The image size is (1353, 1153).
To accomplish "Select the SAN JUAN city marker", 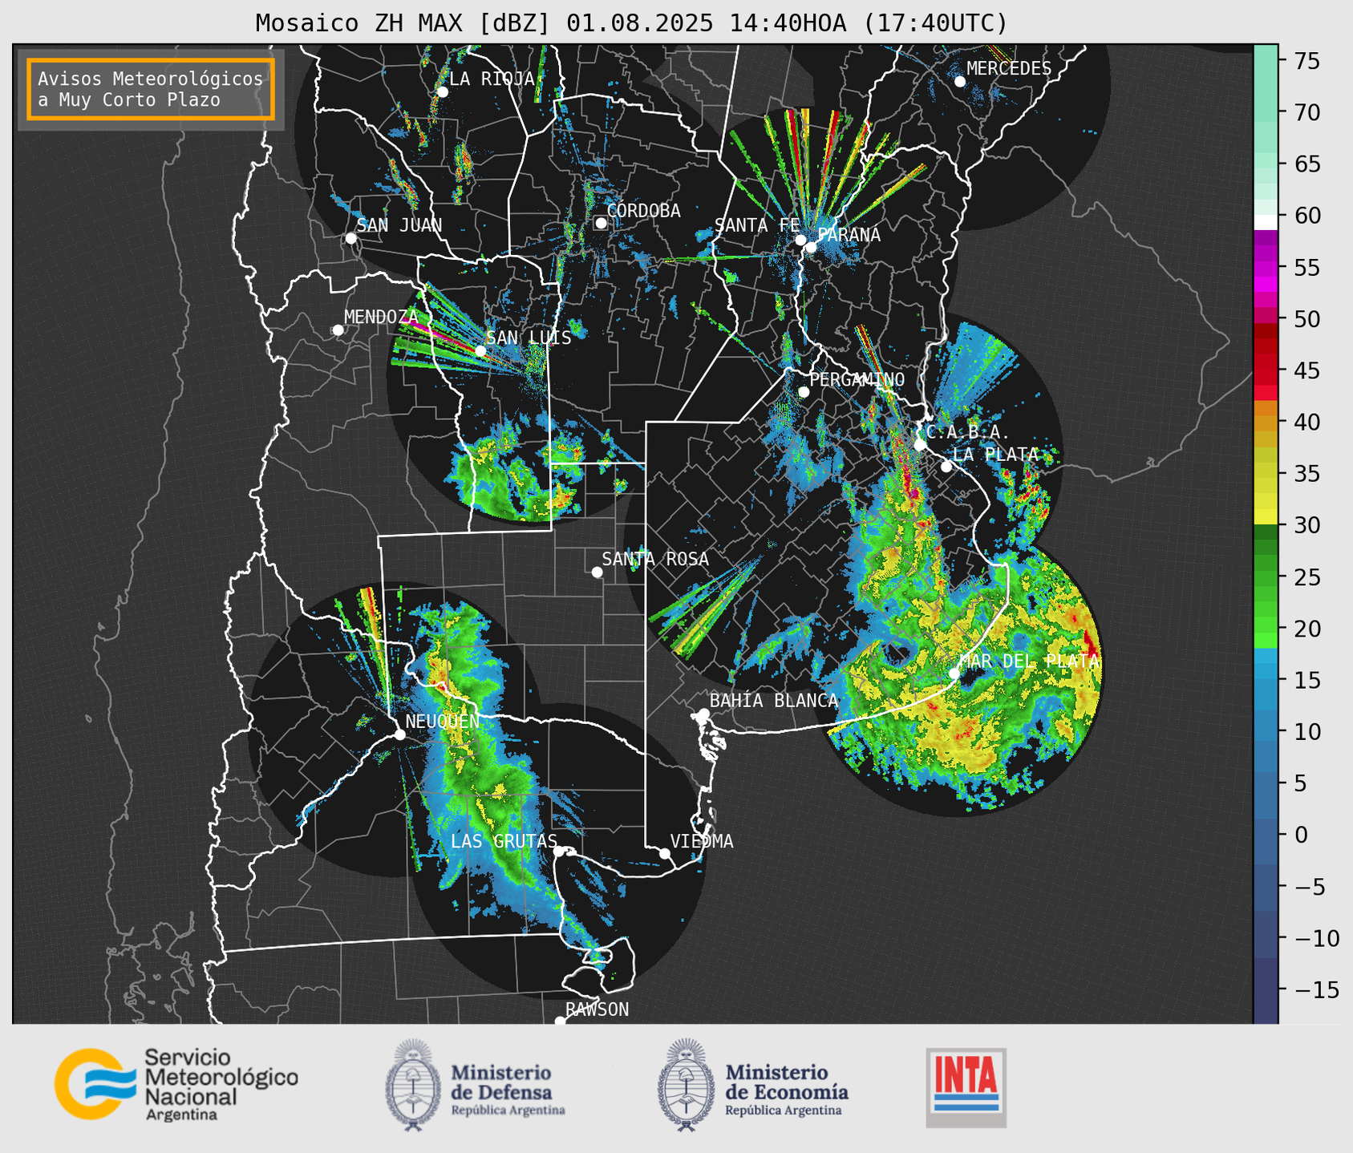I will tap(350, 238).
